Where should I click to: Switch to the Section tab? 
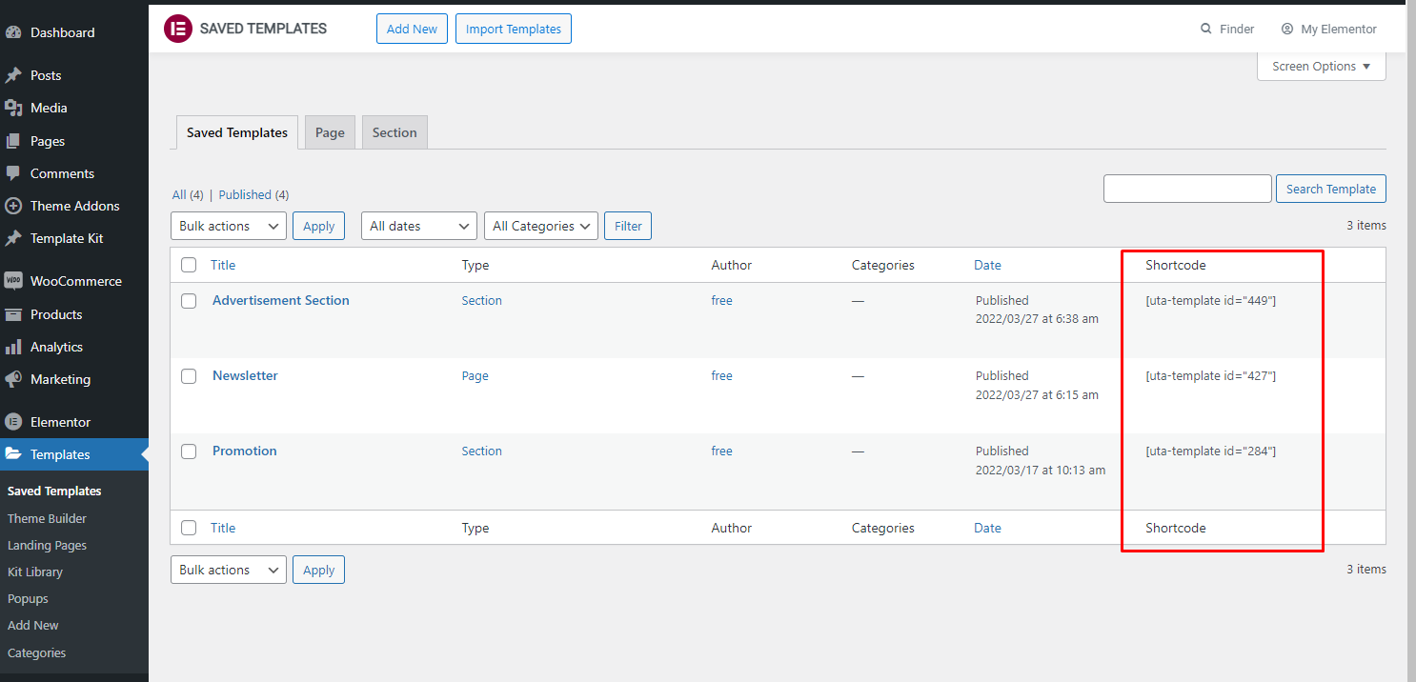[x=394, y=132]
